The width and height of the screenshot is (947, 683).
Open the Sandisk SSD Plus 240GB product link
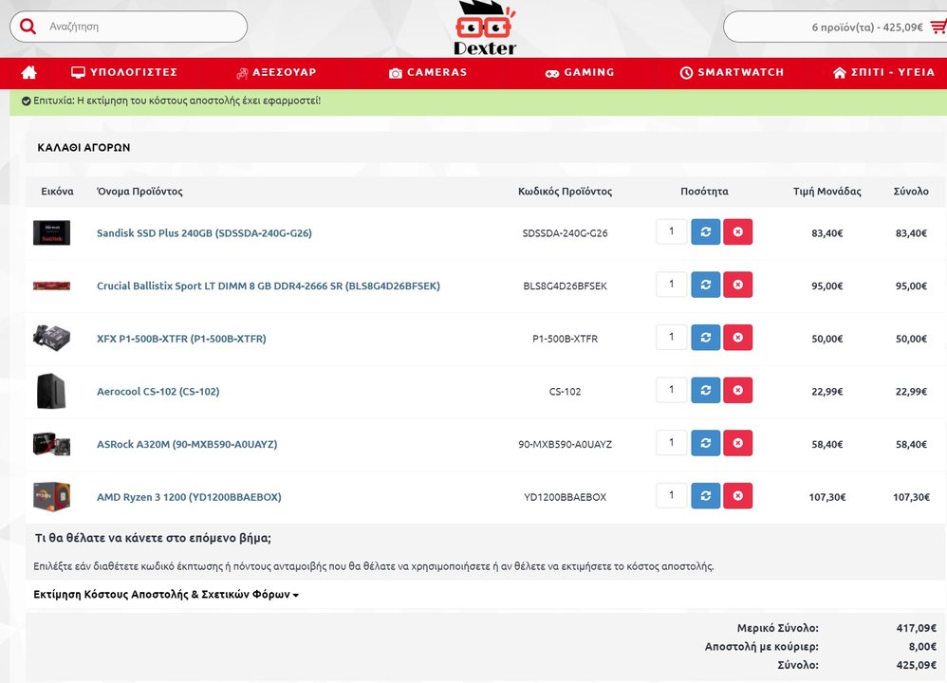coord(204,233)
